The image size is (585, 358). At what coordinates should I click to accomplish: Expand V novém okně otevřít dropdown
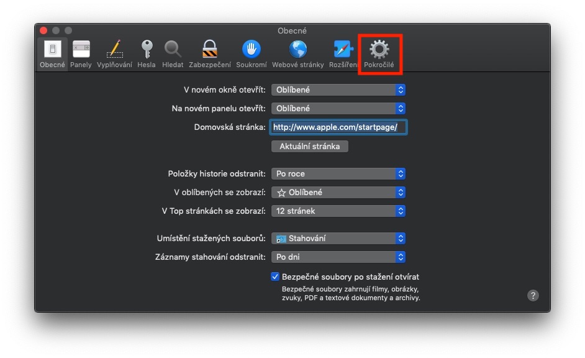[x=338, y=89]
